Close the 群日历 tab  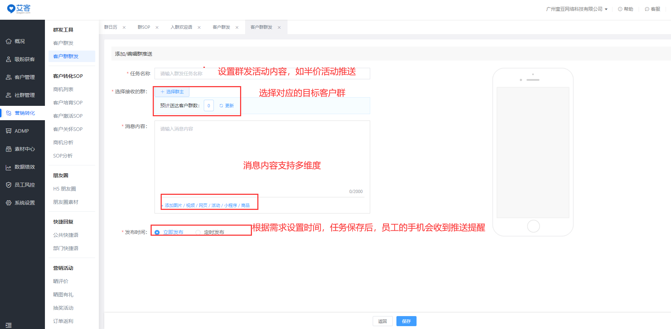coord(124,28)
